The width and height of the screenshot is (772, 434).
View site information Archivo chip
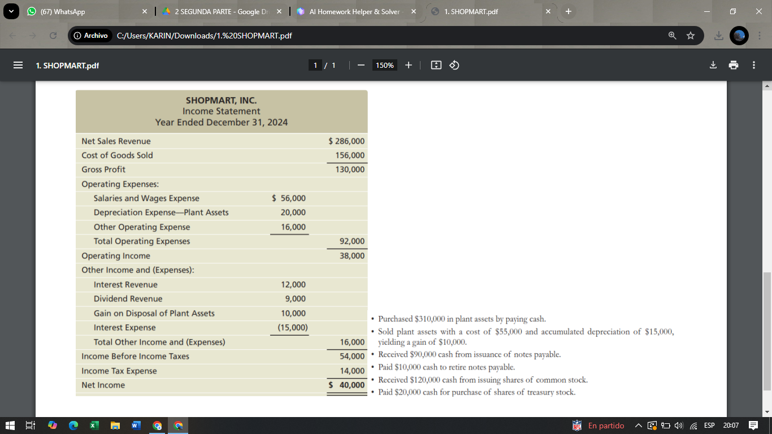(90, 36)
